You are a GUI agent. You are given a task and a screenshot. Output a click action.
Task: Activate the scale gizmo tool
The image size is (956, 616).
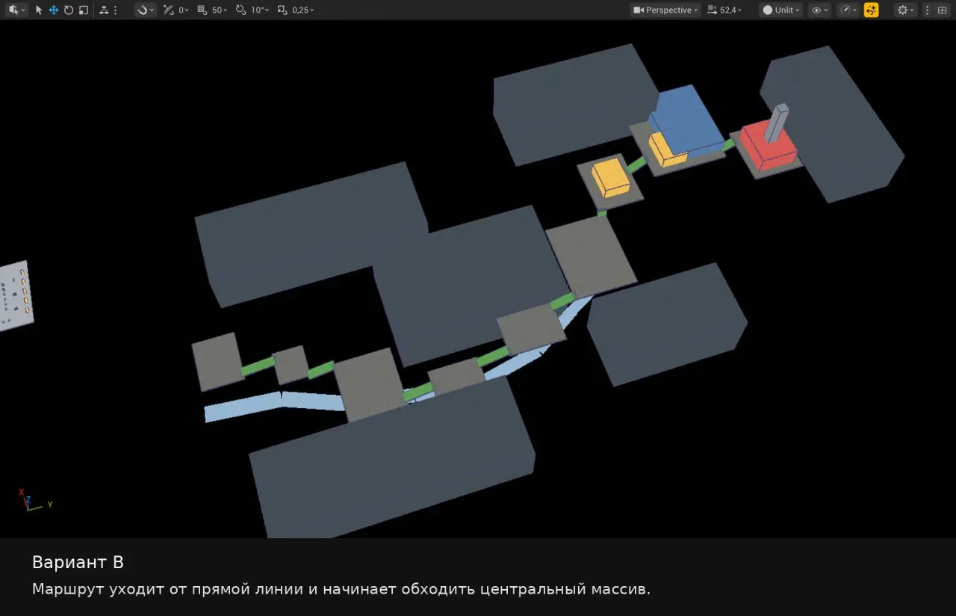pyautogui.click(x=83, y=10)
